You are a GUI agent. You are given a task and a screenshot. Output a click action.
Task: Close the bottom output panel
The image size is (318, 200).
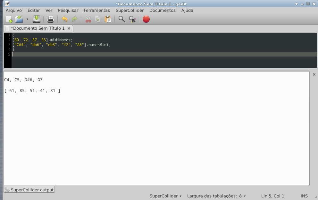pos(314,74)
